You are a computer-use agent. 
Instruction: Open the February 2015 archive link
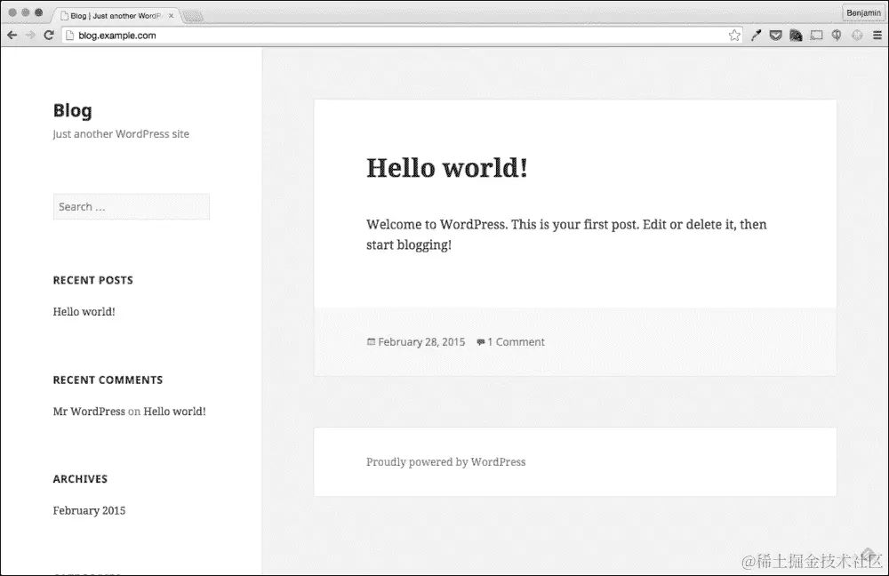pyautogui.click(x=89, y=510)
